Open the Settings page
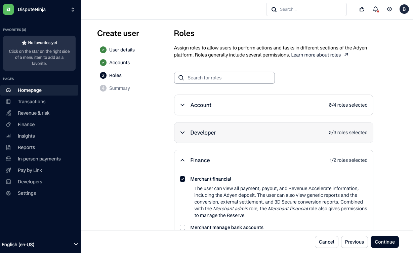The image size is (413, 253). 39,193
